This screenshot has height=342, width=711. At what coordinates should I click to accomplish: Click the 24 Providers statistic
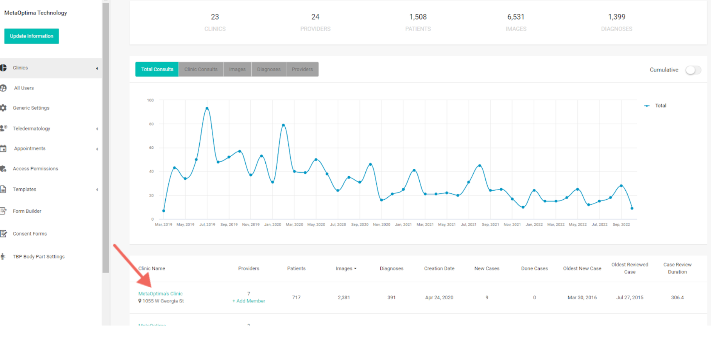315,22
